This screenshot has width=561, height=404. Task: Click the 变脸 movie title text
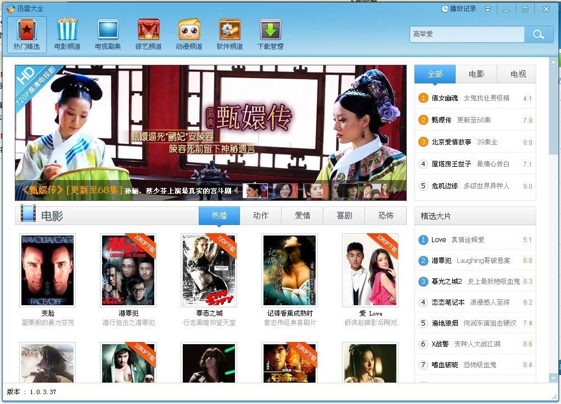click(48, 313)
